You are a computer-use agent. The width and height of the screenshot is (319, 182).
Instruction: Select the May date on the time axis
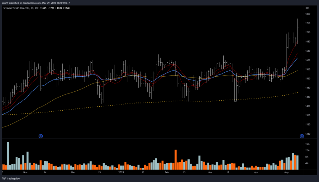click(287, 172)
